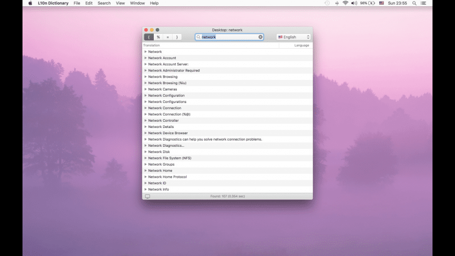Select Network Browsing (%lu) text
Viewport: 455px width, 256px height.
167,83
